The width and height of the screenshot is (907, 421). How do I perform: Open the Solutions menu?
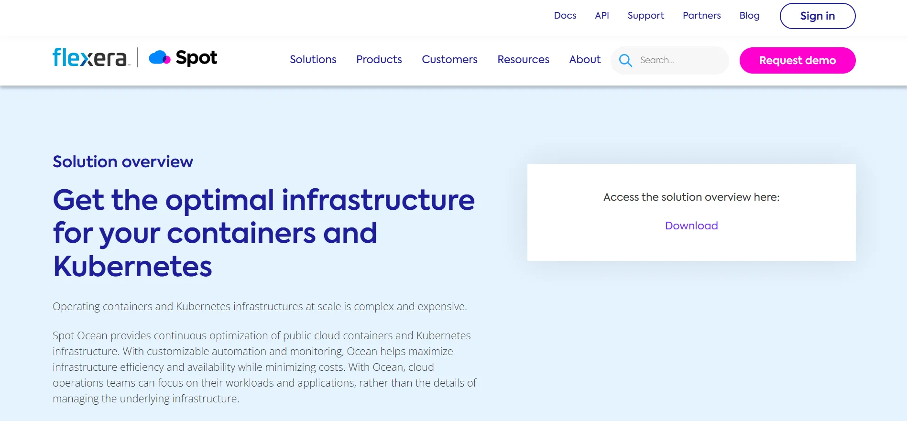pyautogui.click(x=313, y=59)
